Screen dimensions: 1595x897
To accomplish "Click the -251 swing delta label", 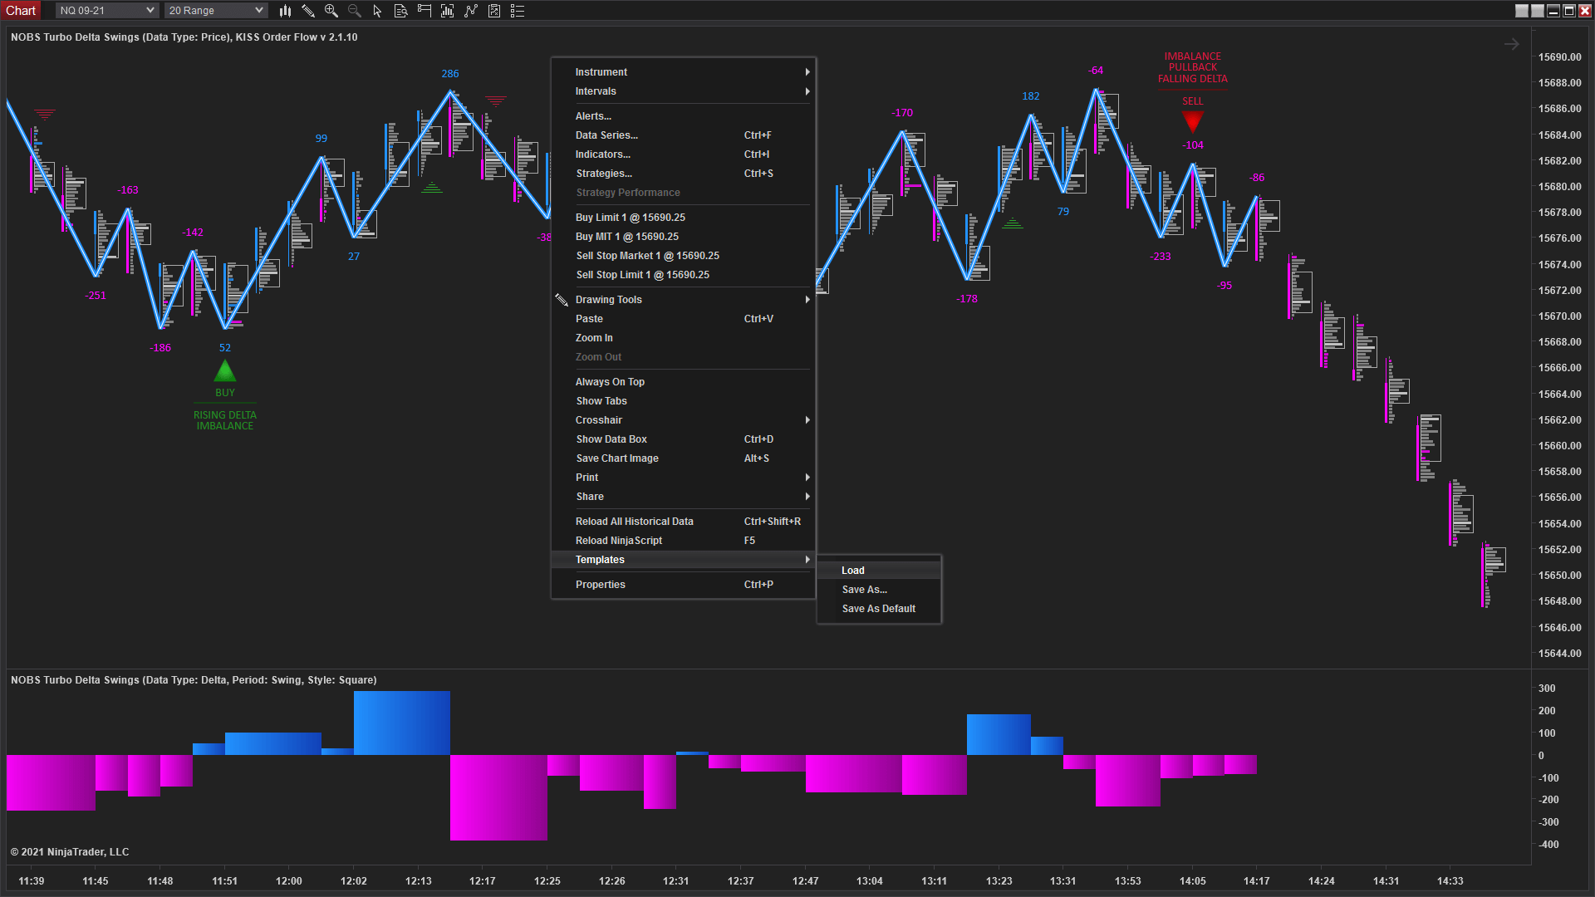I will tap(96, 296).
